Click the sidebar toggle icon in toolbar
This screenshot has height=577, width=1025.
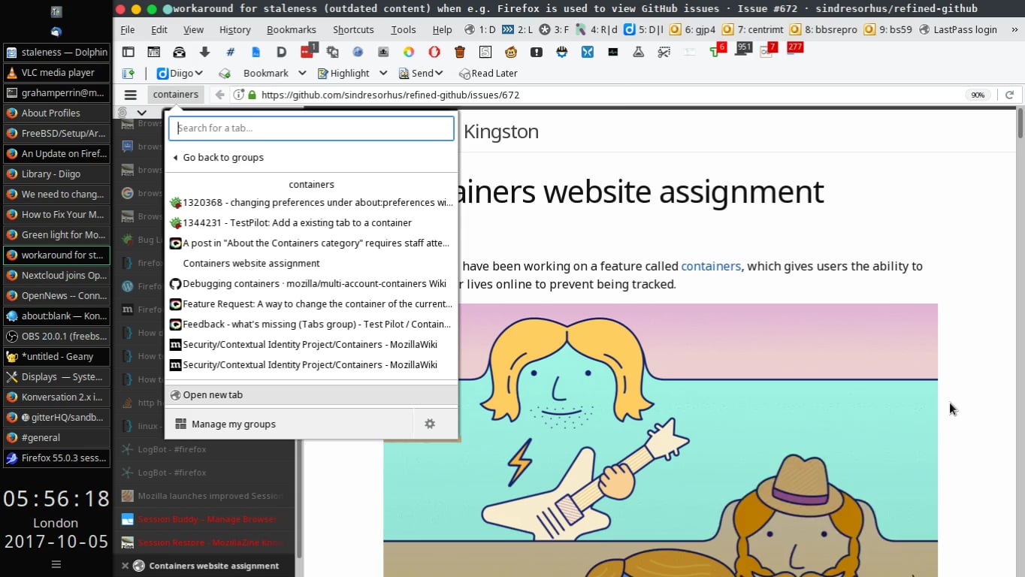click(129, 52)
